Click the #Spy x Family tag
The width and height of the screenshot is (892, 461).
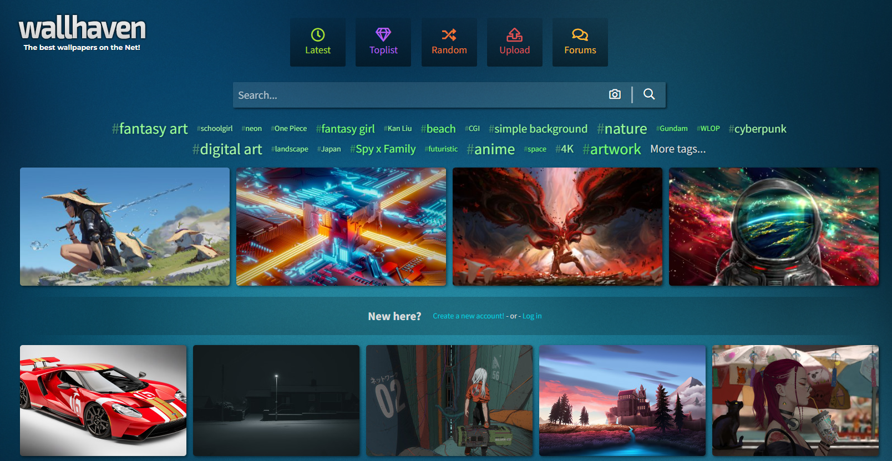[383, 149]
